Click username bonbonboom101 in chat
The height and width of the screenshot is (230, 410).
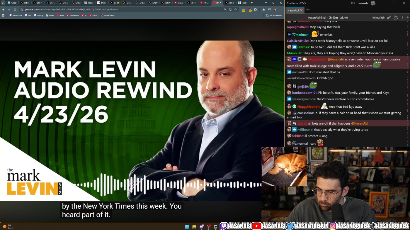305,93
